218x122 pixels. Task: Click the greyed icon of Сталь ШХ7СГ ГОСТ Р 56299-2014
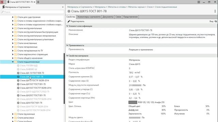18,110
